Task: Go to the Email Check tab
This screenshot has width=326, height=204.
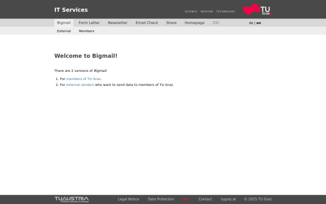Action: [x=147, y=23]
